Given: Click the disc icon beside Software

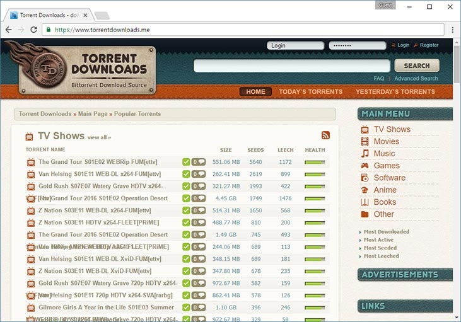Looking at the screenshot, I should pyautogui.click(x=365, y=178).
